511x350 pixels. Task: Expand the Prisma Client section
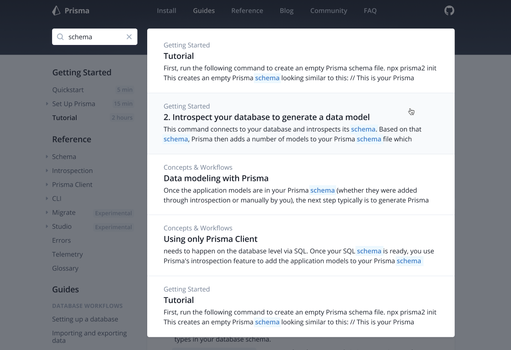(x=47, y=185)
